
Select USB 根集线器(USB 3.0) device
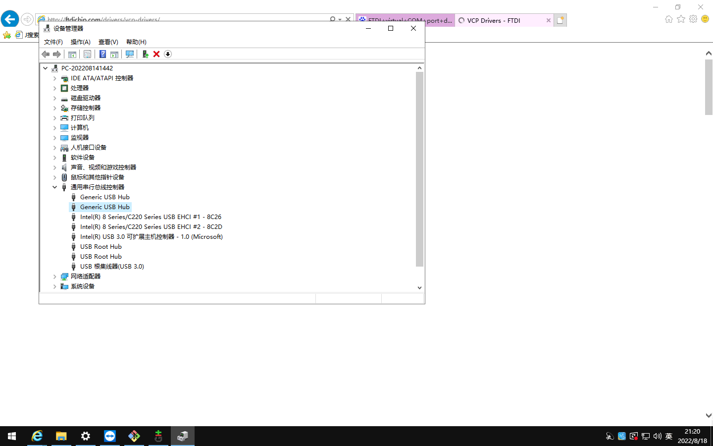tap(112, 267)
